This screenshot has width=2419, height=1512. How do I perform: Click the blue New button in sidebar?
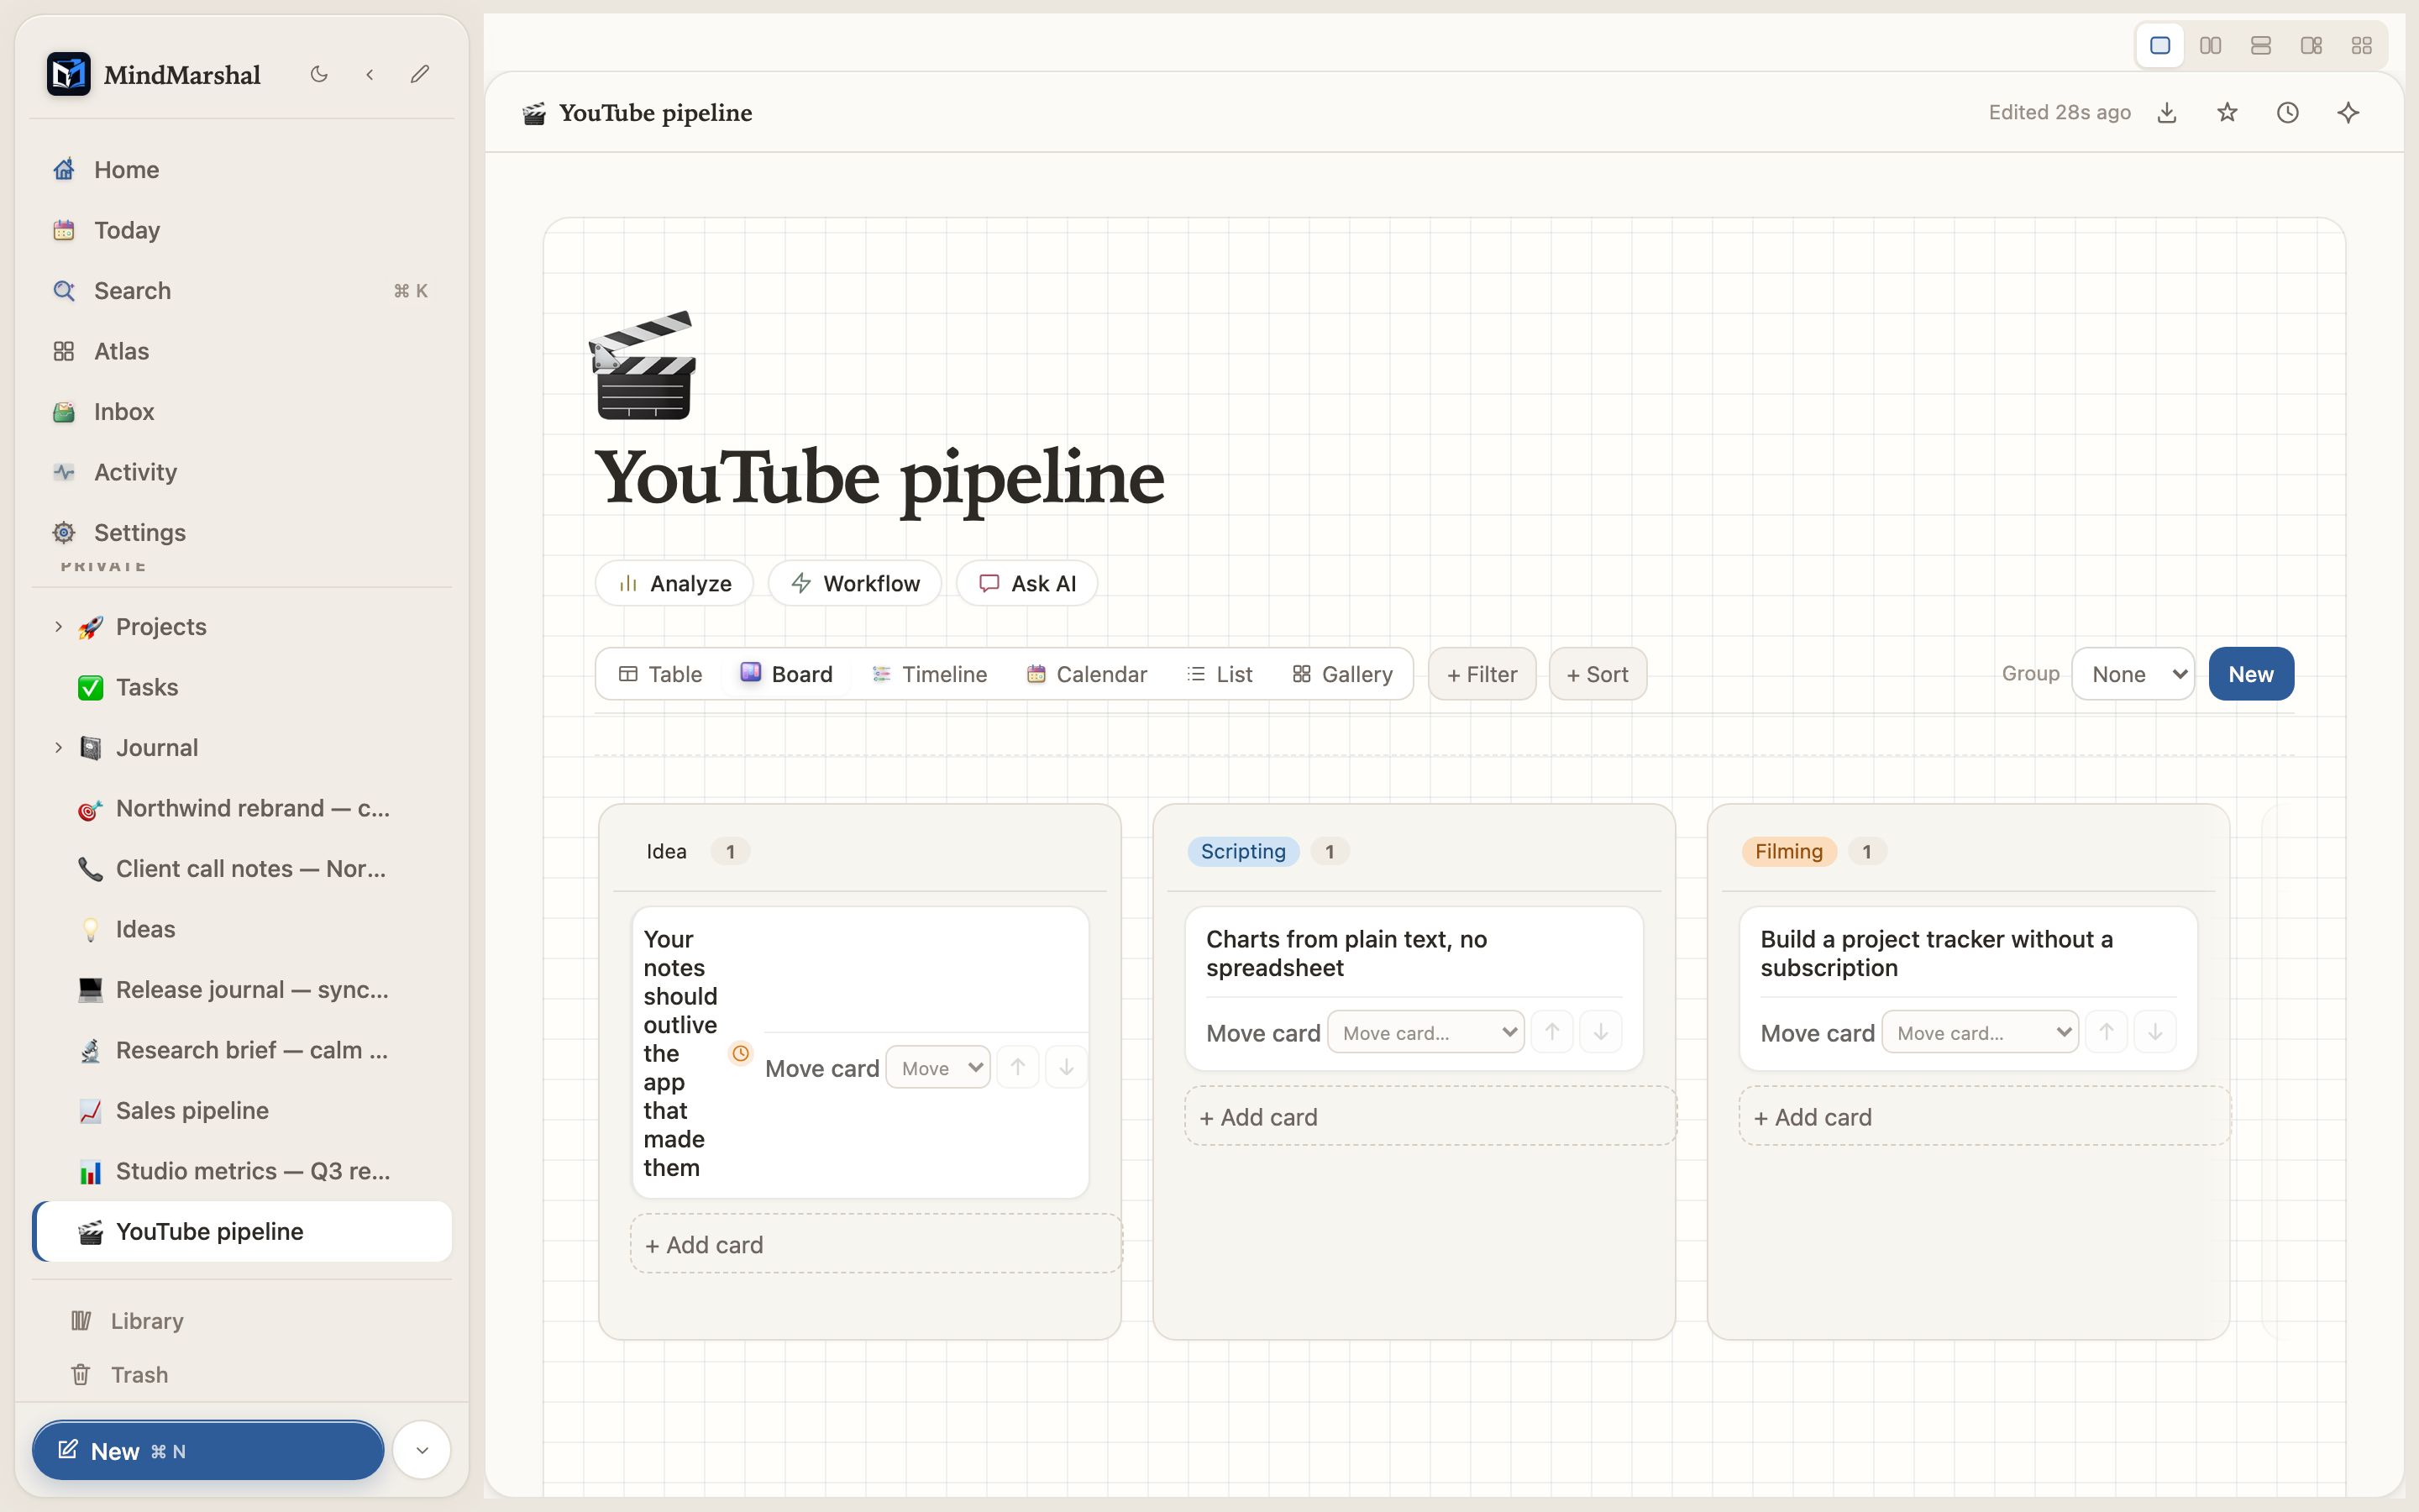[208, 1451]
